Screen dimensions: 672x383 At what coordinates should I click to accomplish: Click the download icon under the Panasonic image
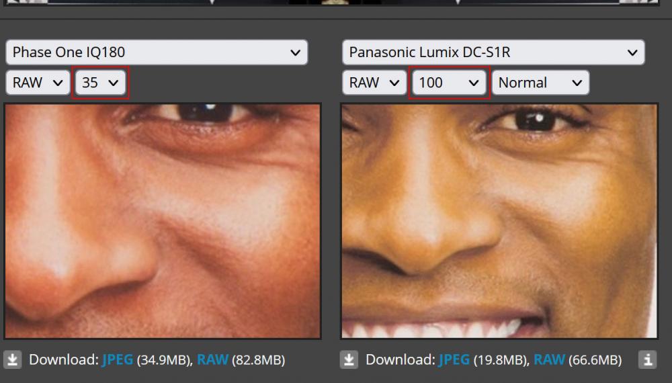pos(349,359)
